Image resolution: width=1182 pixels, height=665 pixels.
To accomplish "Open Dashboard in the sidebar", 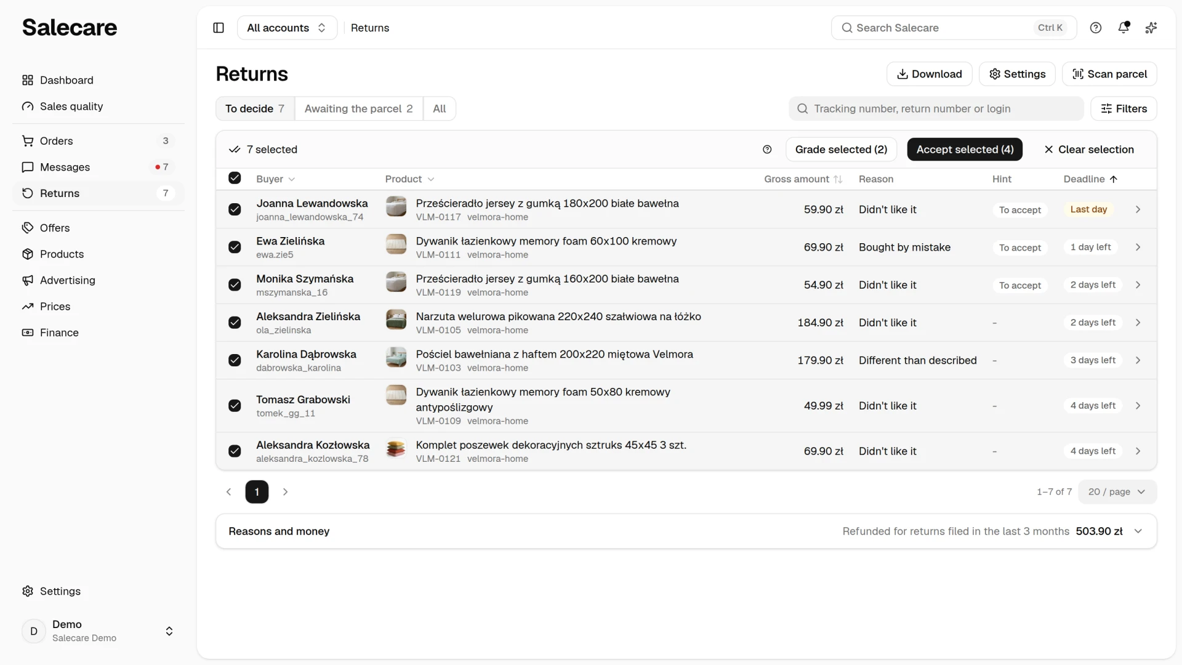I will tap(98, 80).
